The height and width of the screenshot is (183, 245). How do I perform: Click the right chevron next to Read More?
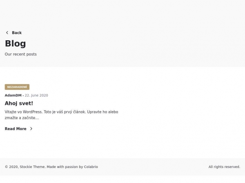31,129
